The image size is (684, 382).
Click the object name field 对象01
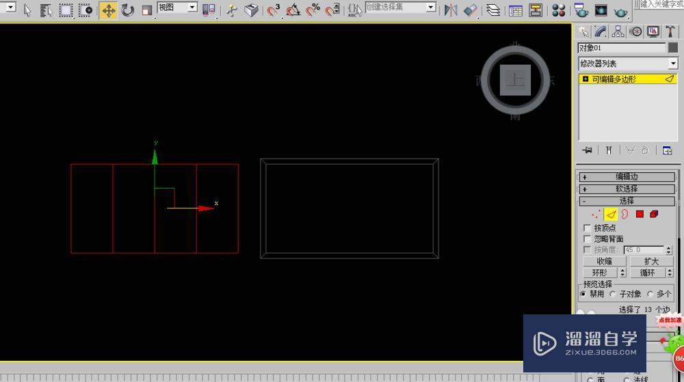point(622,47)
